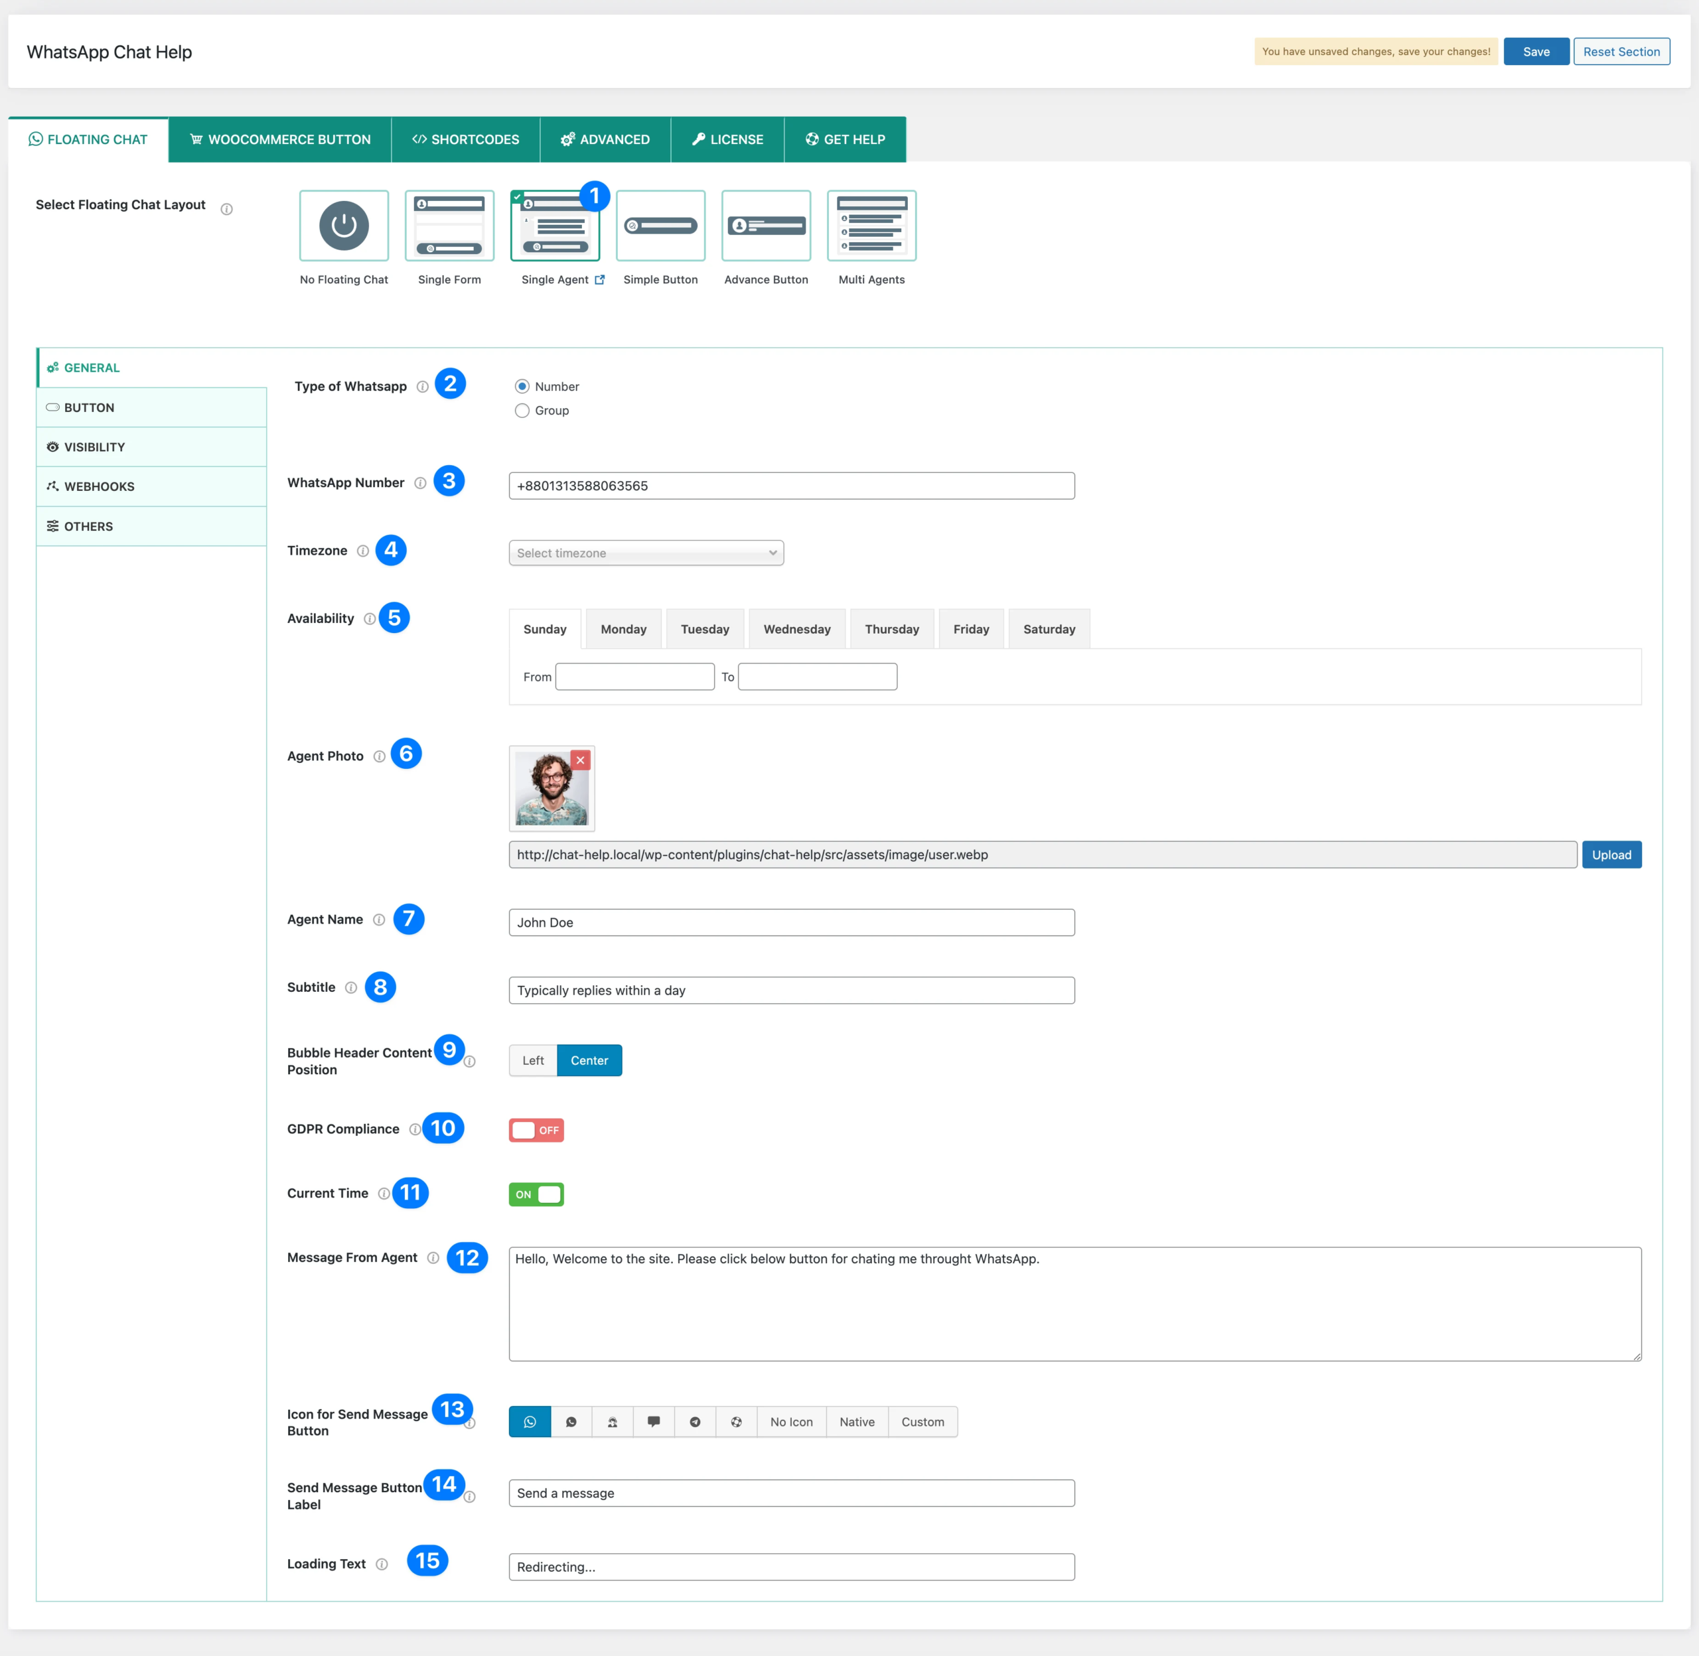The image size is (1699, 1656).
Task: Focus the WhatsApp Number field
Action: (792, 485)
